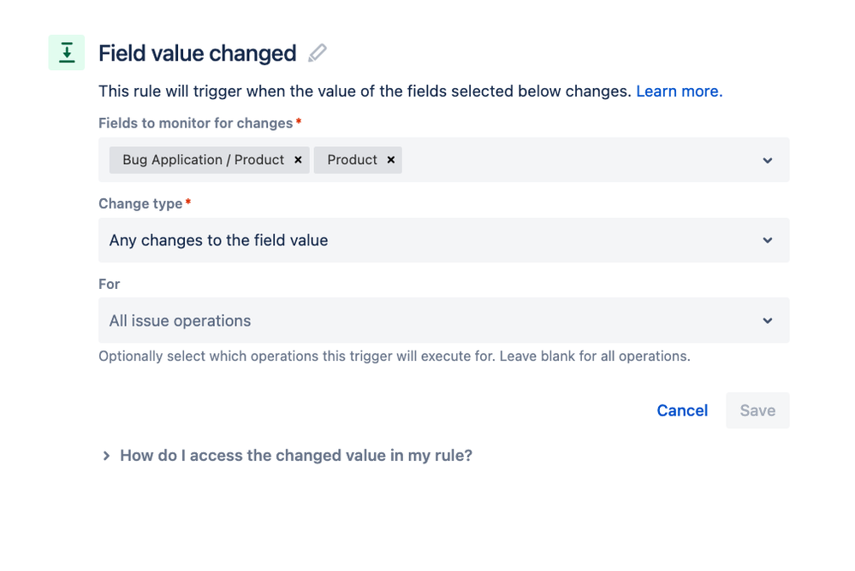Click the Change type field label
The height and width of the screenshot is (571, 855).
[x=140, y=203]
